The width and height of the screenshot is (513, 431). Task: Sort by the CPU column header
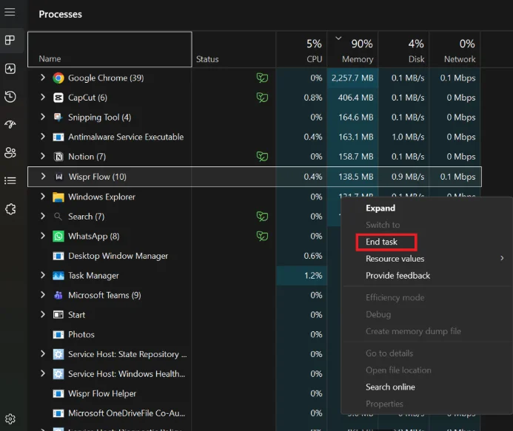[x=301, y=50]
